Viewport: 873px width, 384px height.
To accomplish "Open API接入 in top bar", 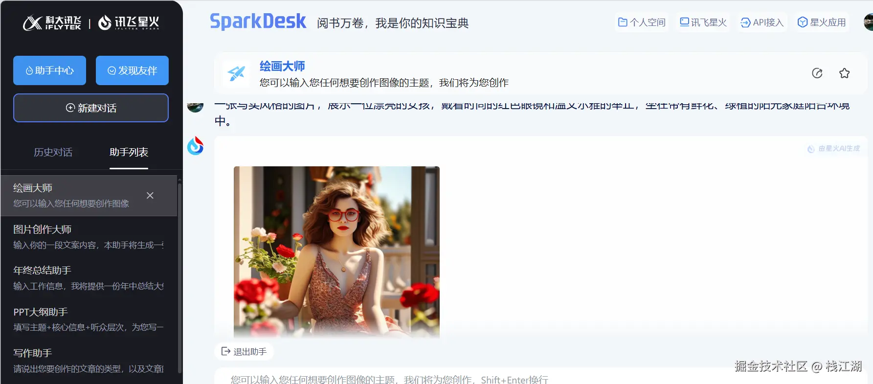I will coord(762,23).
